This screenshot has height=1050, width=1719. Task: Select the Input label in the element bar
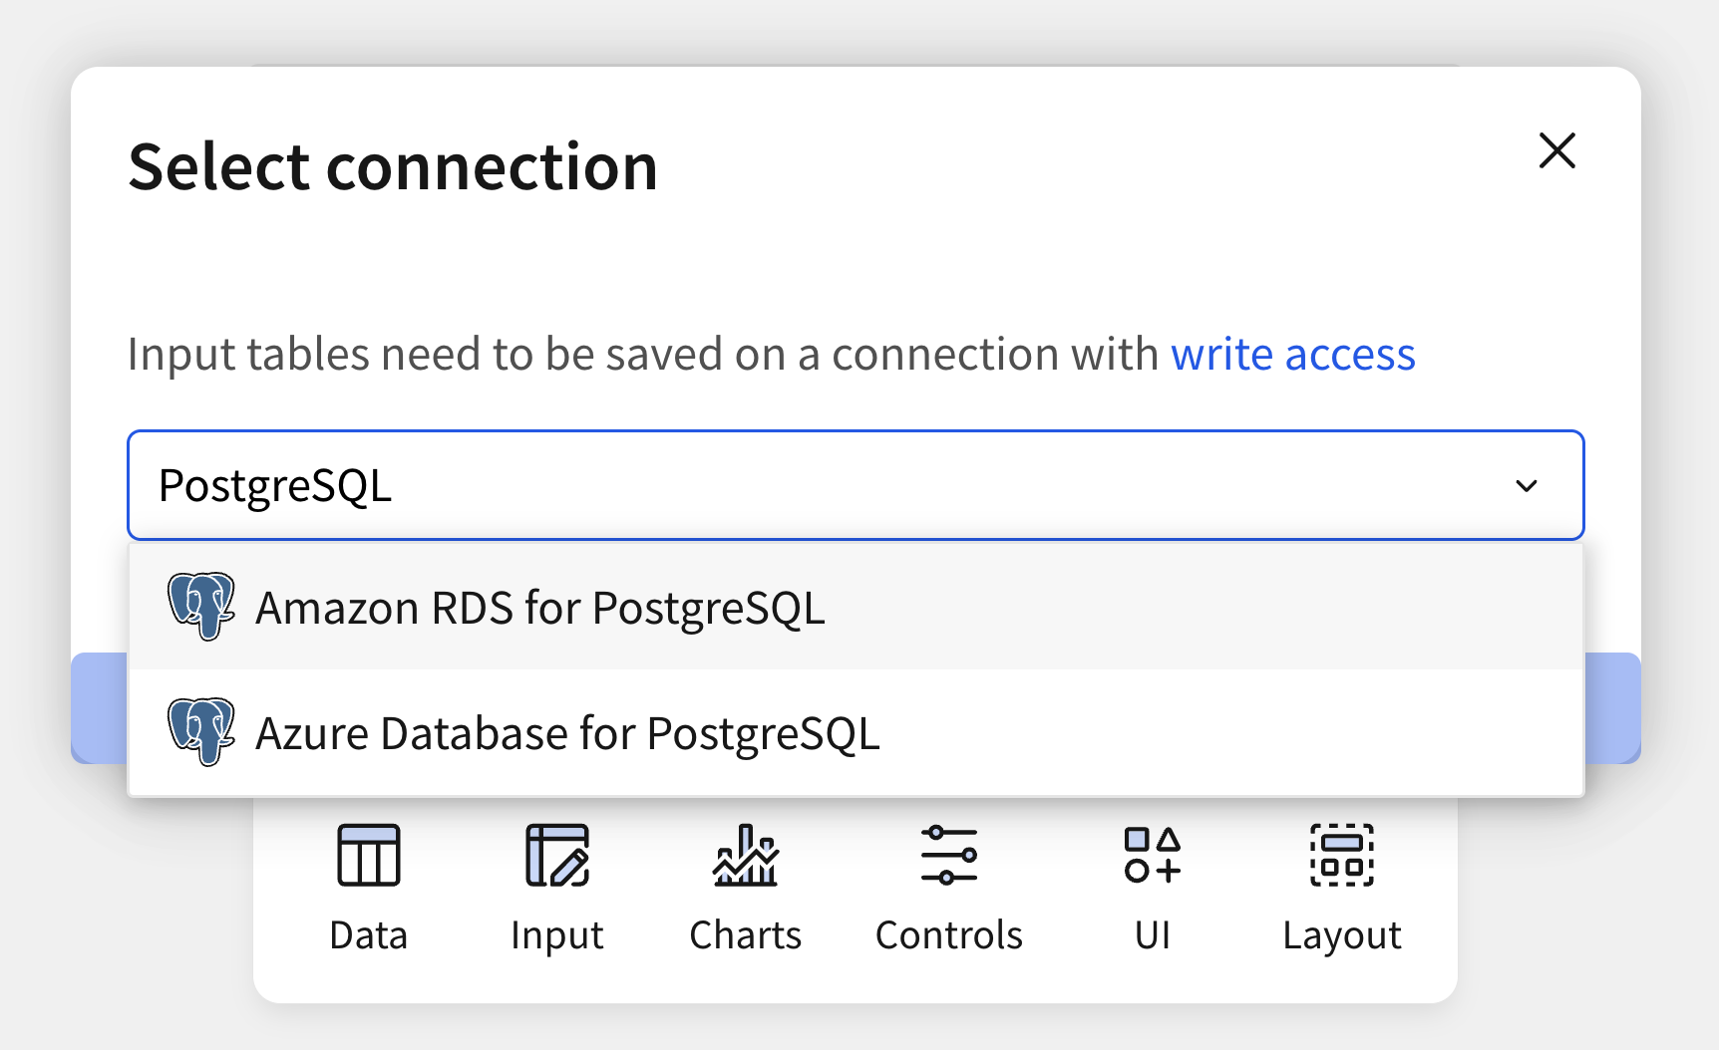coord(557,935)
